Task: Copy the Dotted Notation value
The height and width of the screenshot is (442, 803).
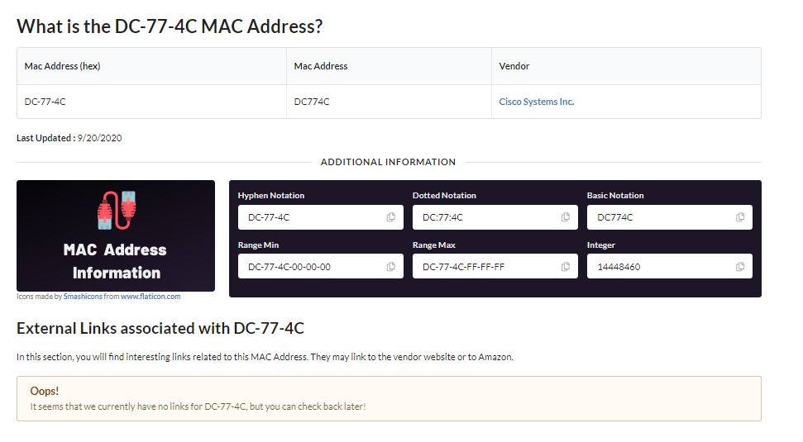Action: click(x=565, y=217)
